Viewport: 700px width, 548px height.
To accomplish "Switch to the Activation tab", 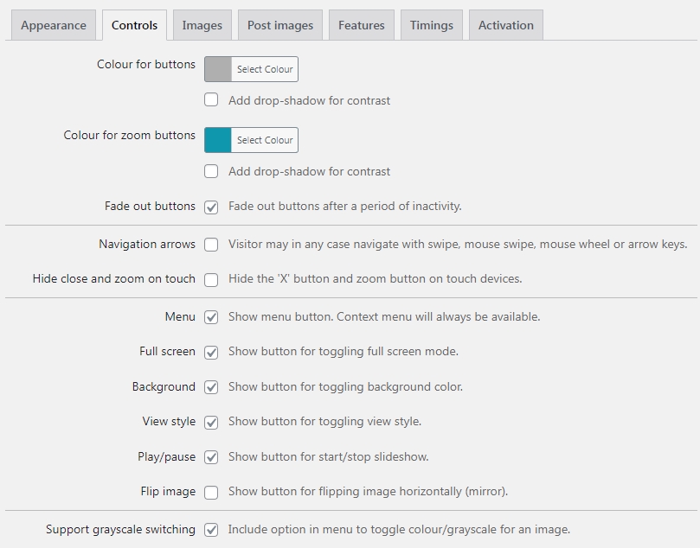I will click(506, 25).
